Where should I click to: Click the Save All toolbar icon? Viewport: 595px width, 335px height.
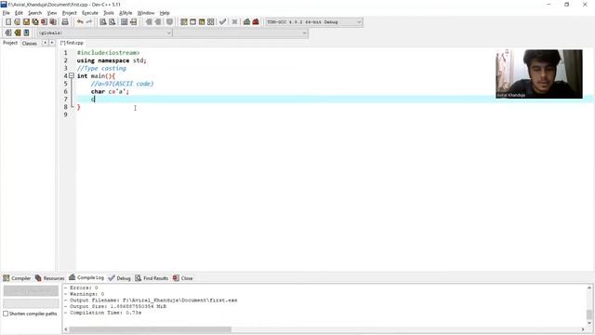pyautogui.click(x=35, y=22)
